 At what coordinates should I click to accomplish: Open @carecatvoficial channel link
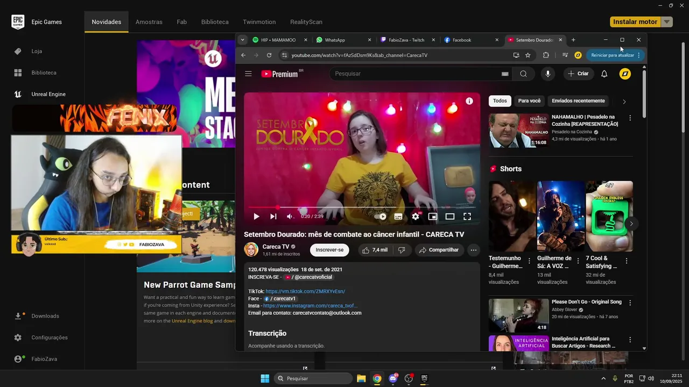coord(308,277)
